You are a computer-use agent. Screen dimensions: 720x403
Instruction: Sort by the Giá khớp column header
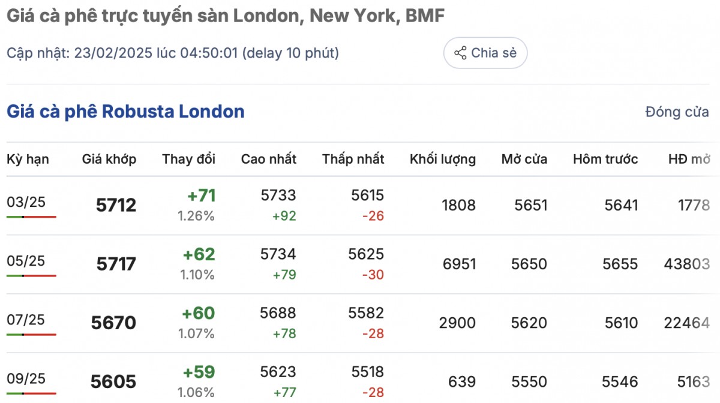pyautogui.click(x=109, y=160)
